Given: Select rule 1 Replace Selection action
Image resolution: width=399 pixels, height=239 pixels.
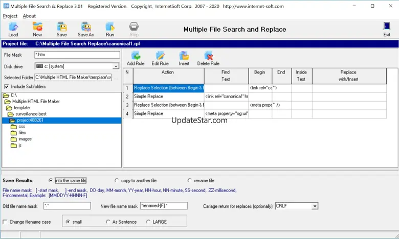Looking at the screenshot, I should point(168,88).
